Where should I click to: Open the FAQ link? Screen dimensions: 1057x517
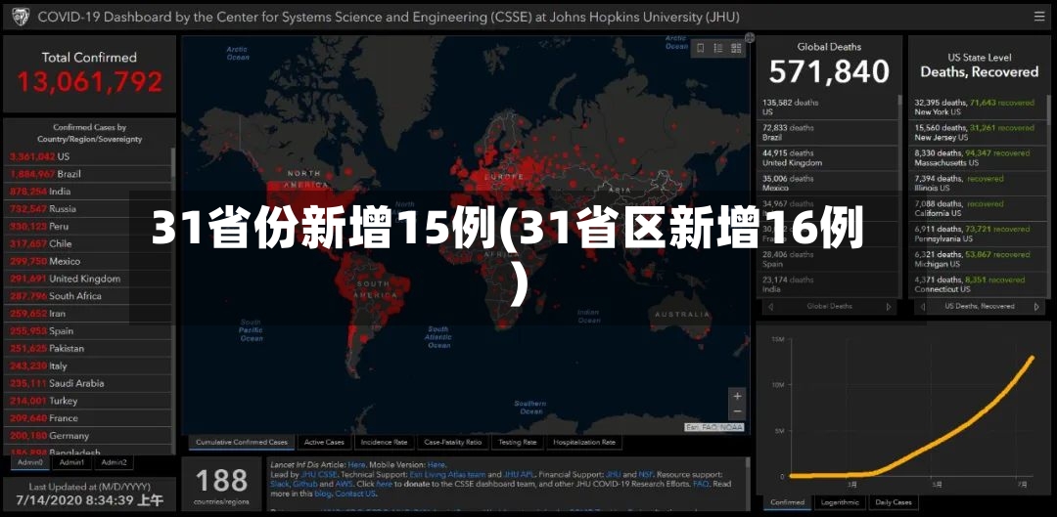tap(701, 484)
